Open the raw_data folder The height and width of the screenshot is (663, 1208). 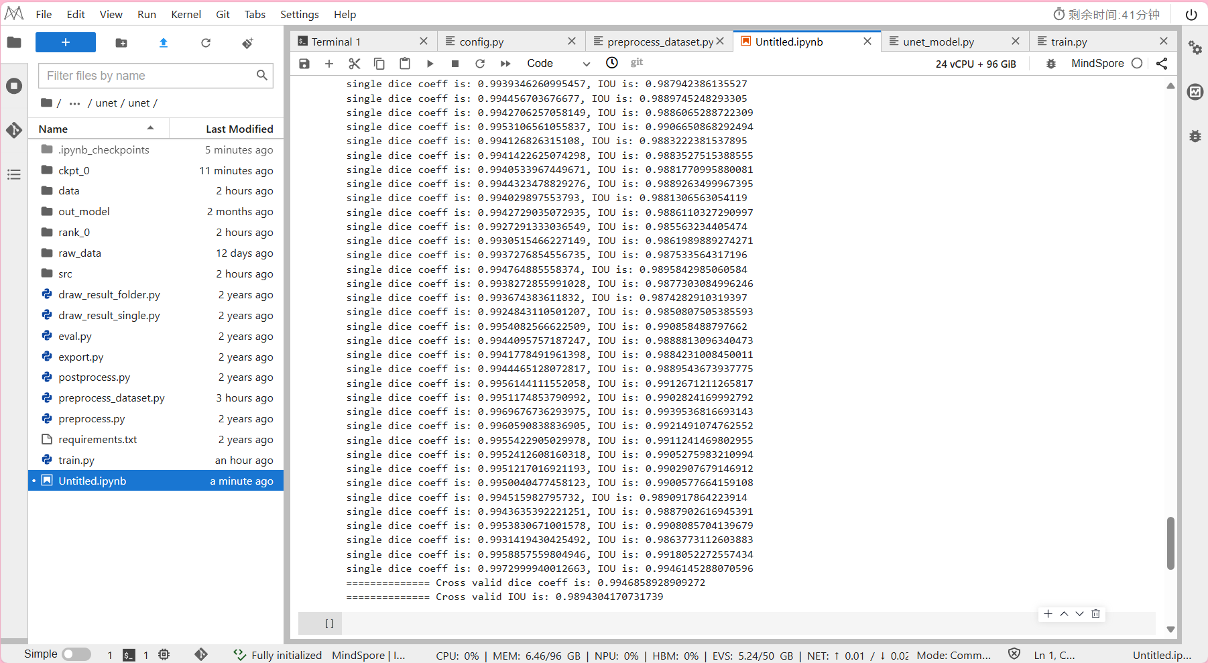pyautogui.click(x=156, y=253)
